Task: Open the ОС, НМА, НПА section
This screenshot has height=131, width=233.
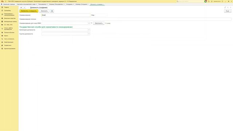Action: pos(8,25)
